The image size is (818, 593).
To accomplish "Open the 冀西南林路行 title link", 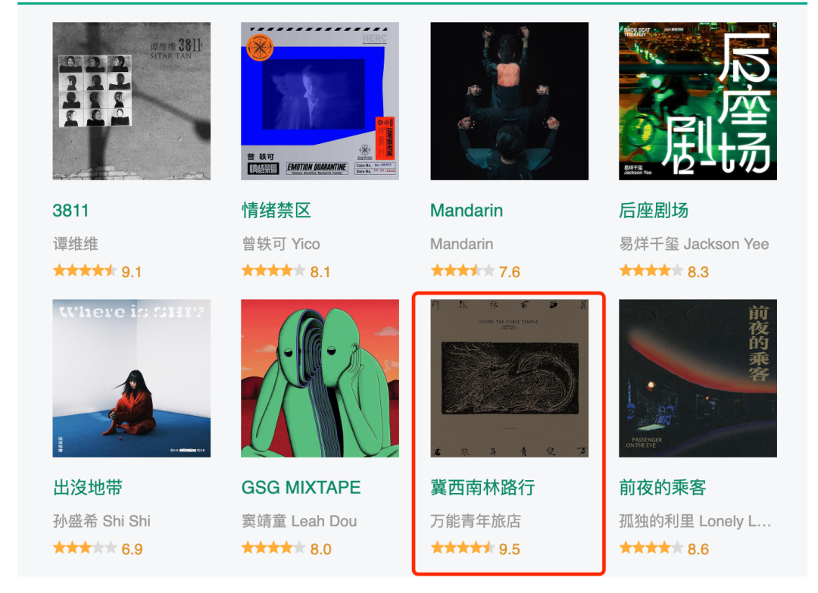I will (482, 488).
